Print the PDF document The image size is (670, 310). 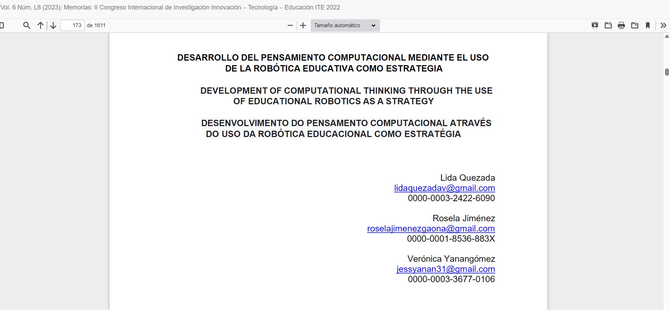(x=621, y=25)
